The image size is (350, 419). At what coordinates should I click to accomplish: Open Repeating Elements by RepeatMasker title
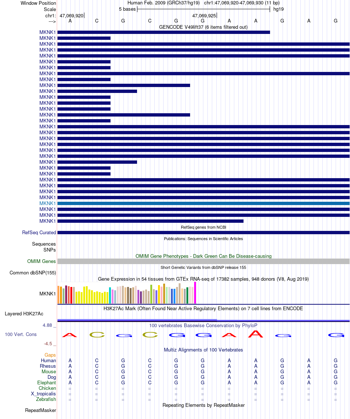203,405
